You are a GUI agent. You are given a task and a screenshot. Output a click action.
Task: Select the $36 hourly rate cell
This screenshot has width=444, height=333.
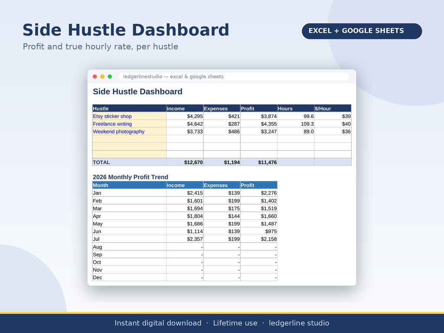(x=333, y=131)
